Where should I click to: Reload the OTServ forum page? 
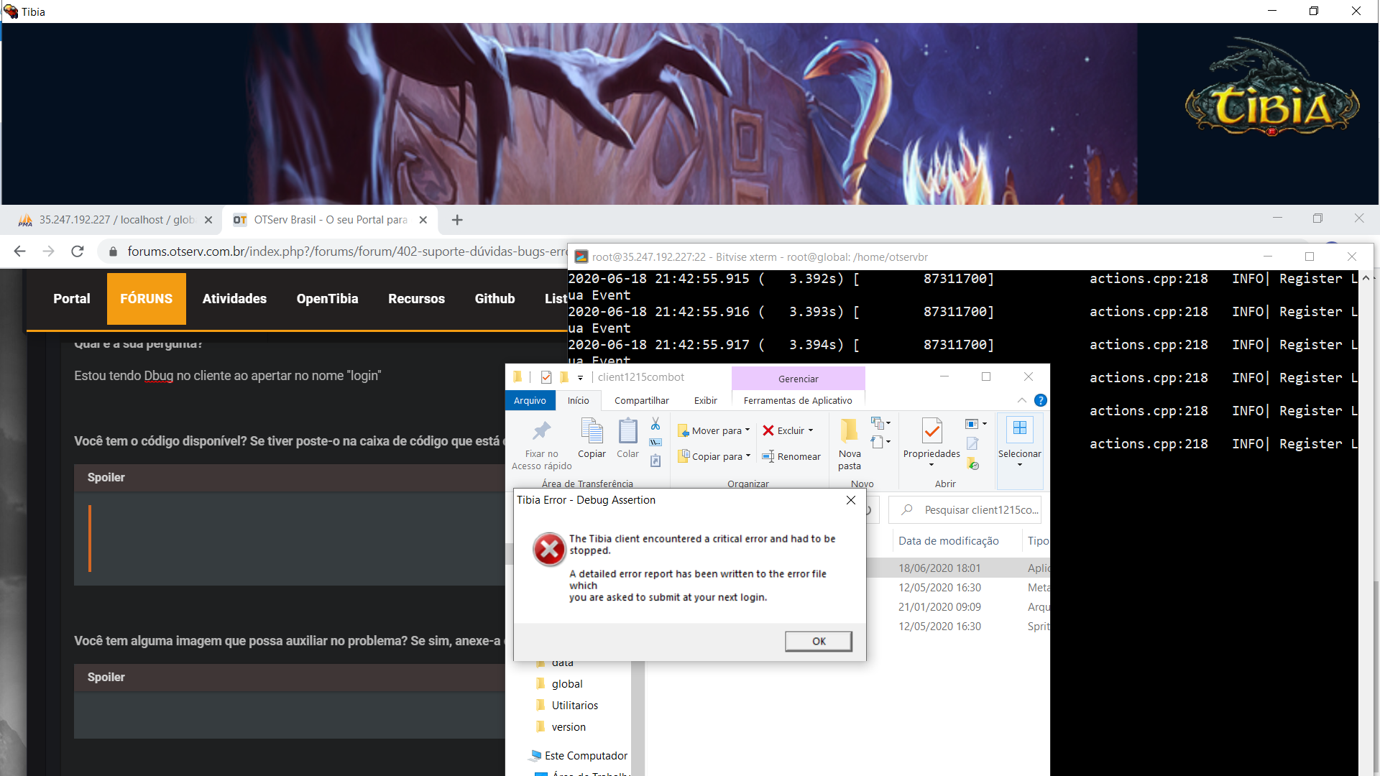point(78,251)
